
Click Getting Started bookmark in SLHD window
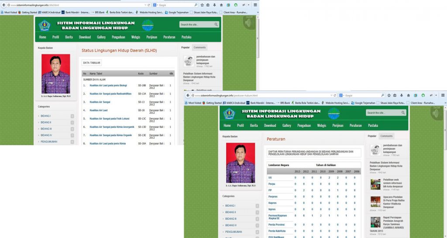28,13
